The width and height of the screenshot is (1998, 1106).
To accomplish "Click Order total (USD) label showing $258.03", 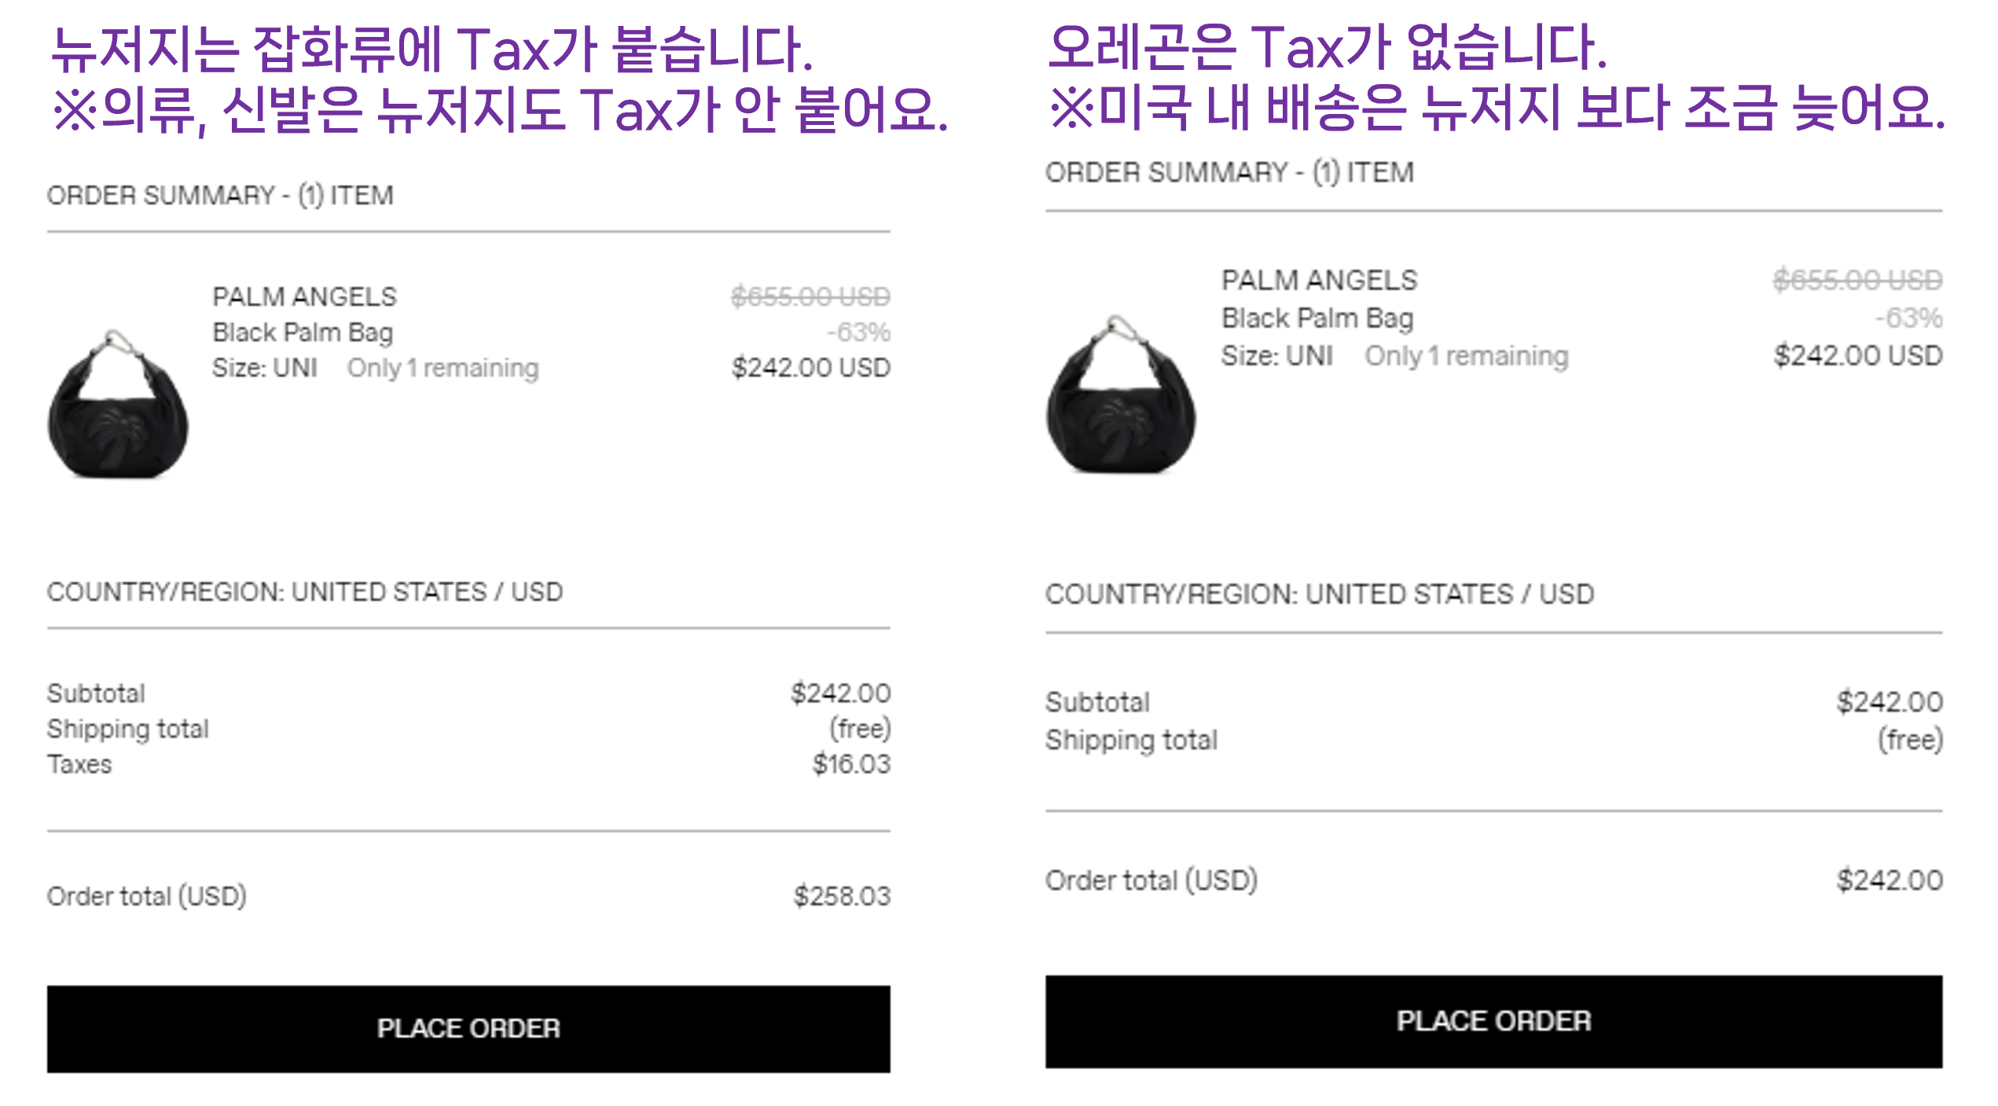I will 147,896.
